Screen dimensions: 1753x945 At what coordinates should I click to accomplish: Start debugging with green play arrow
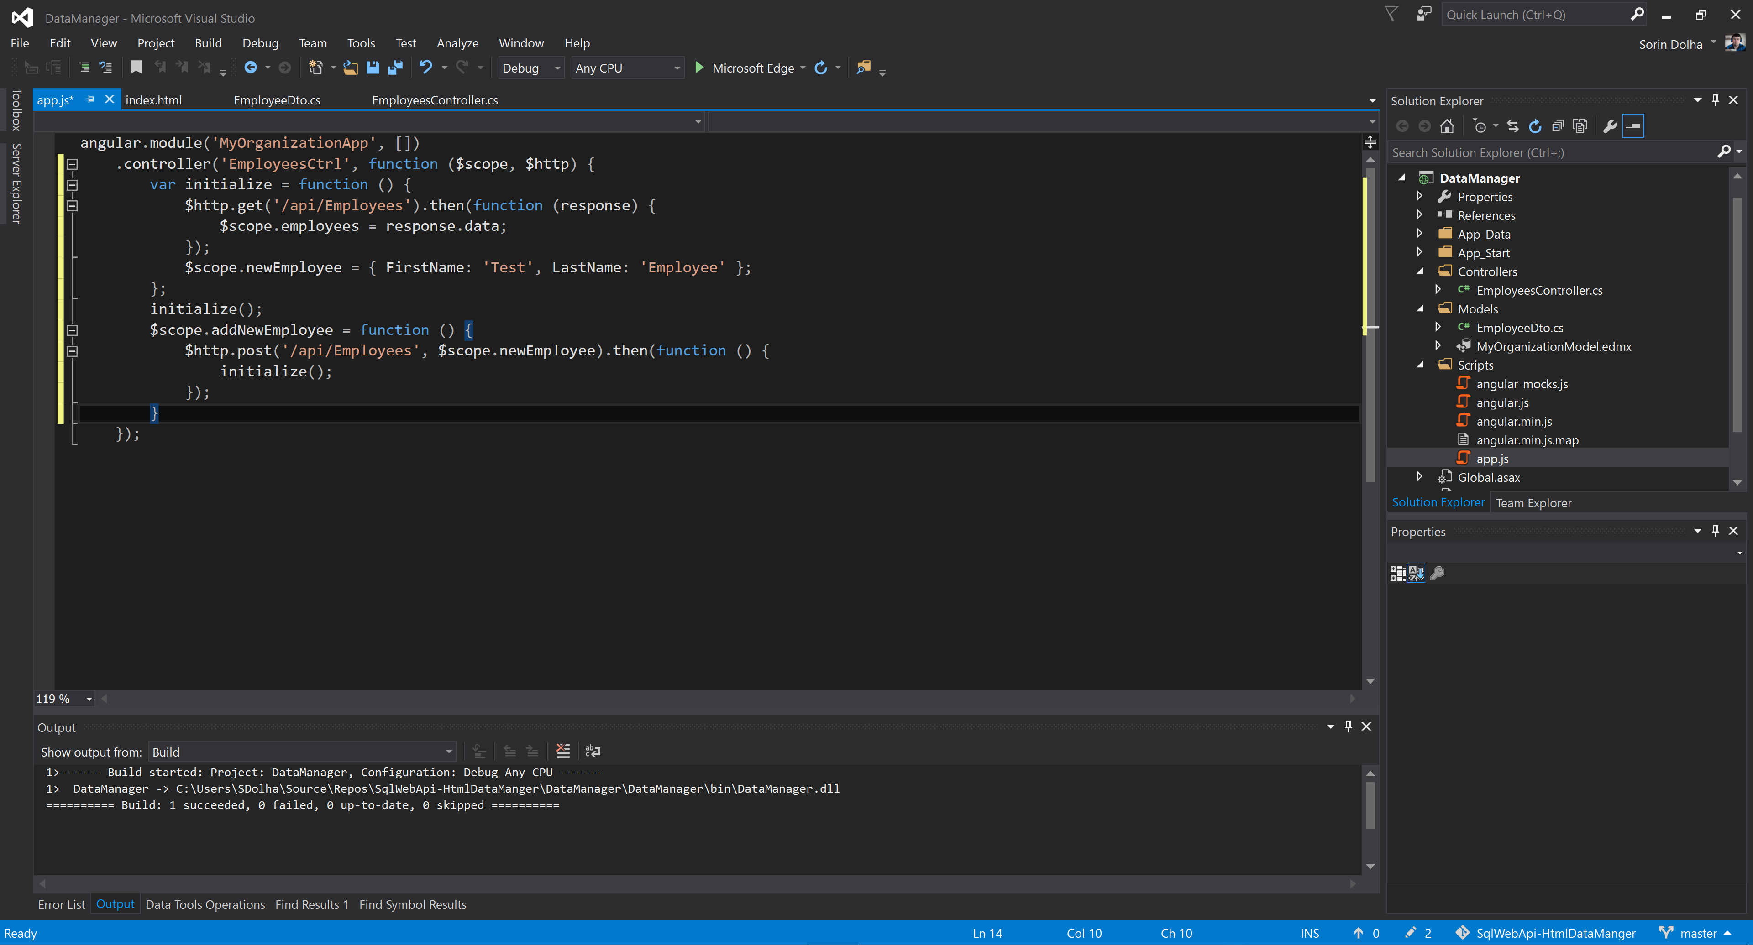coord(699,68)
